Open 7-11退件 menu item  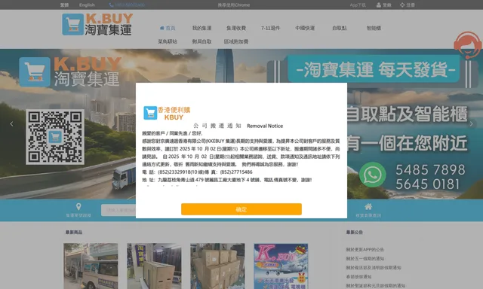(270, 28)
